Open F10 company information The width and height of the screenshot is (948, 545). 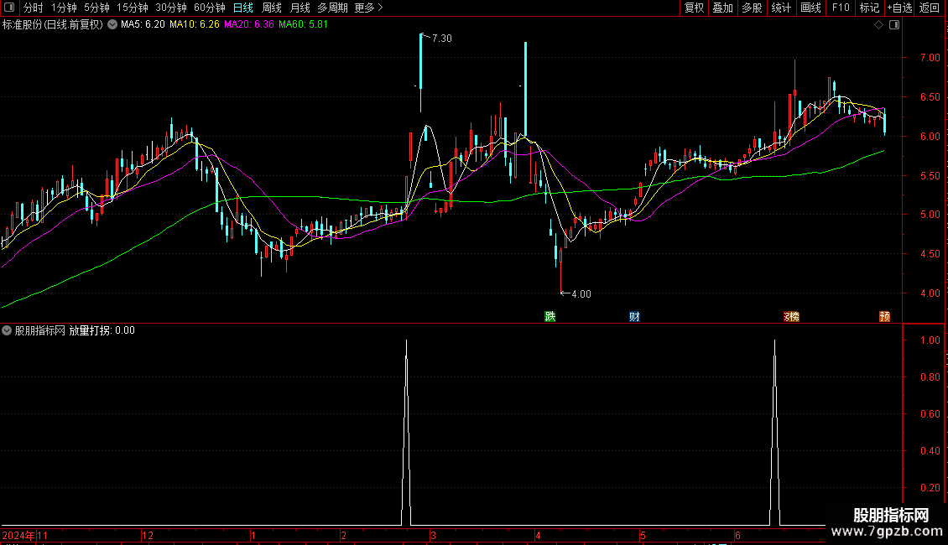pos(841,8)
